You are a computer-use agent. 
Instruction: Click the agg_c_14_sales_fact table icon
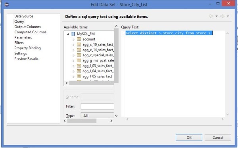(79, 50)
